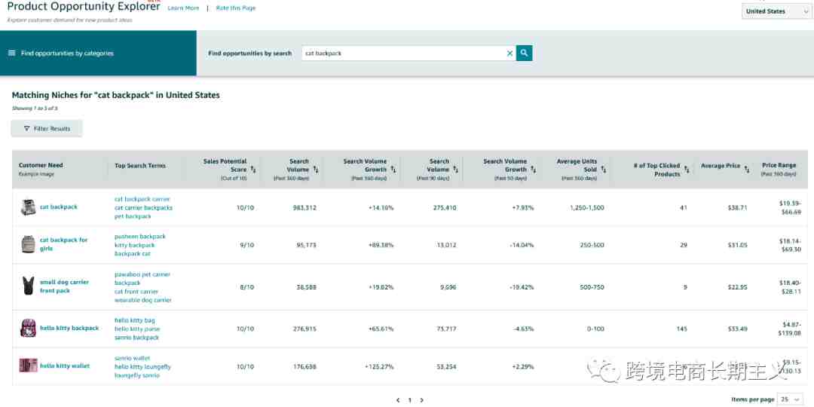Open the hello kitty backpack niche

69,328
